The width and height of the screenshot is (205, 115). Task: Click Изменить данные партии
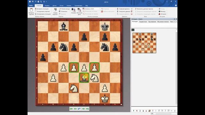coord(144,9)
